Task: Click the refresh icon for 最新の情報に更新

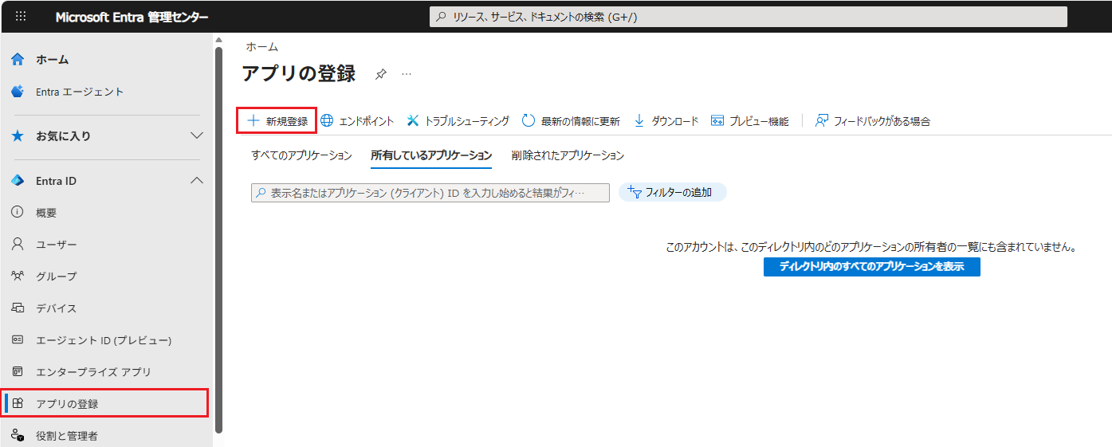Action: [528, 121]
